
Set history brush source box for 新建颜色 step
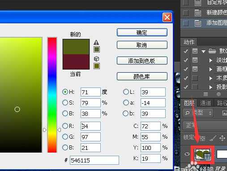click(186, 13)
